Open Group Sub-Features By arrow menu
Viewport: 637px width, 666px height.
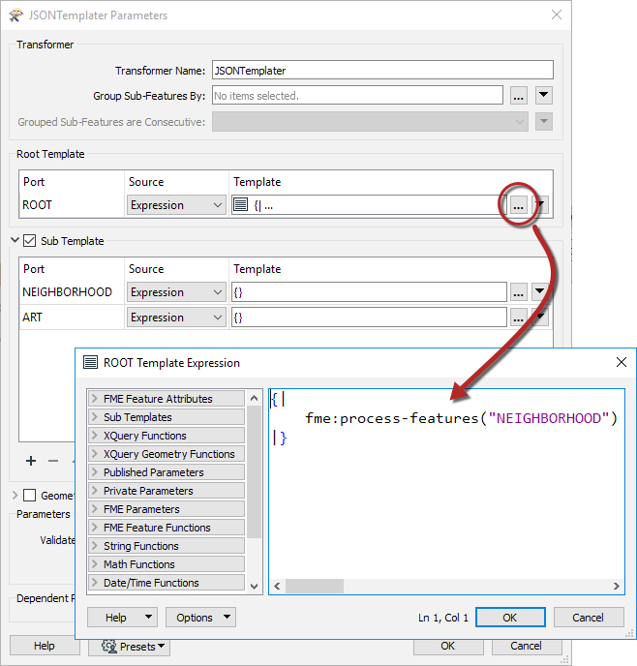pos(543,96)
